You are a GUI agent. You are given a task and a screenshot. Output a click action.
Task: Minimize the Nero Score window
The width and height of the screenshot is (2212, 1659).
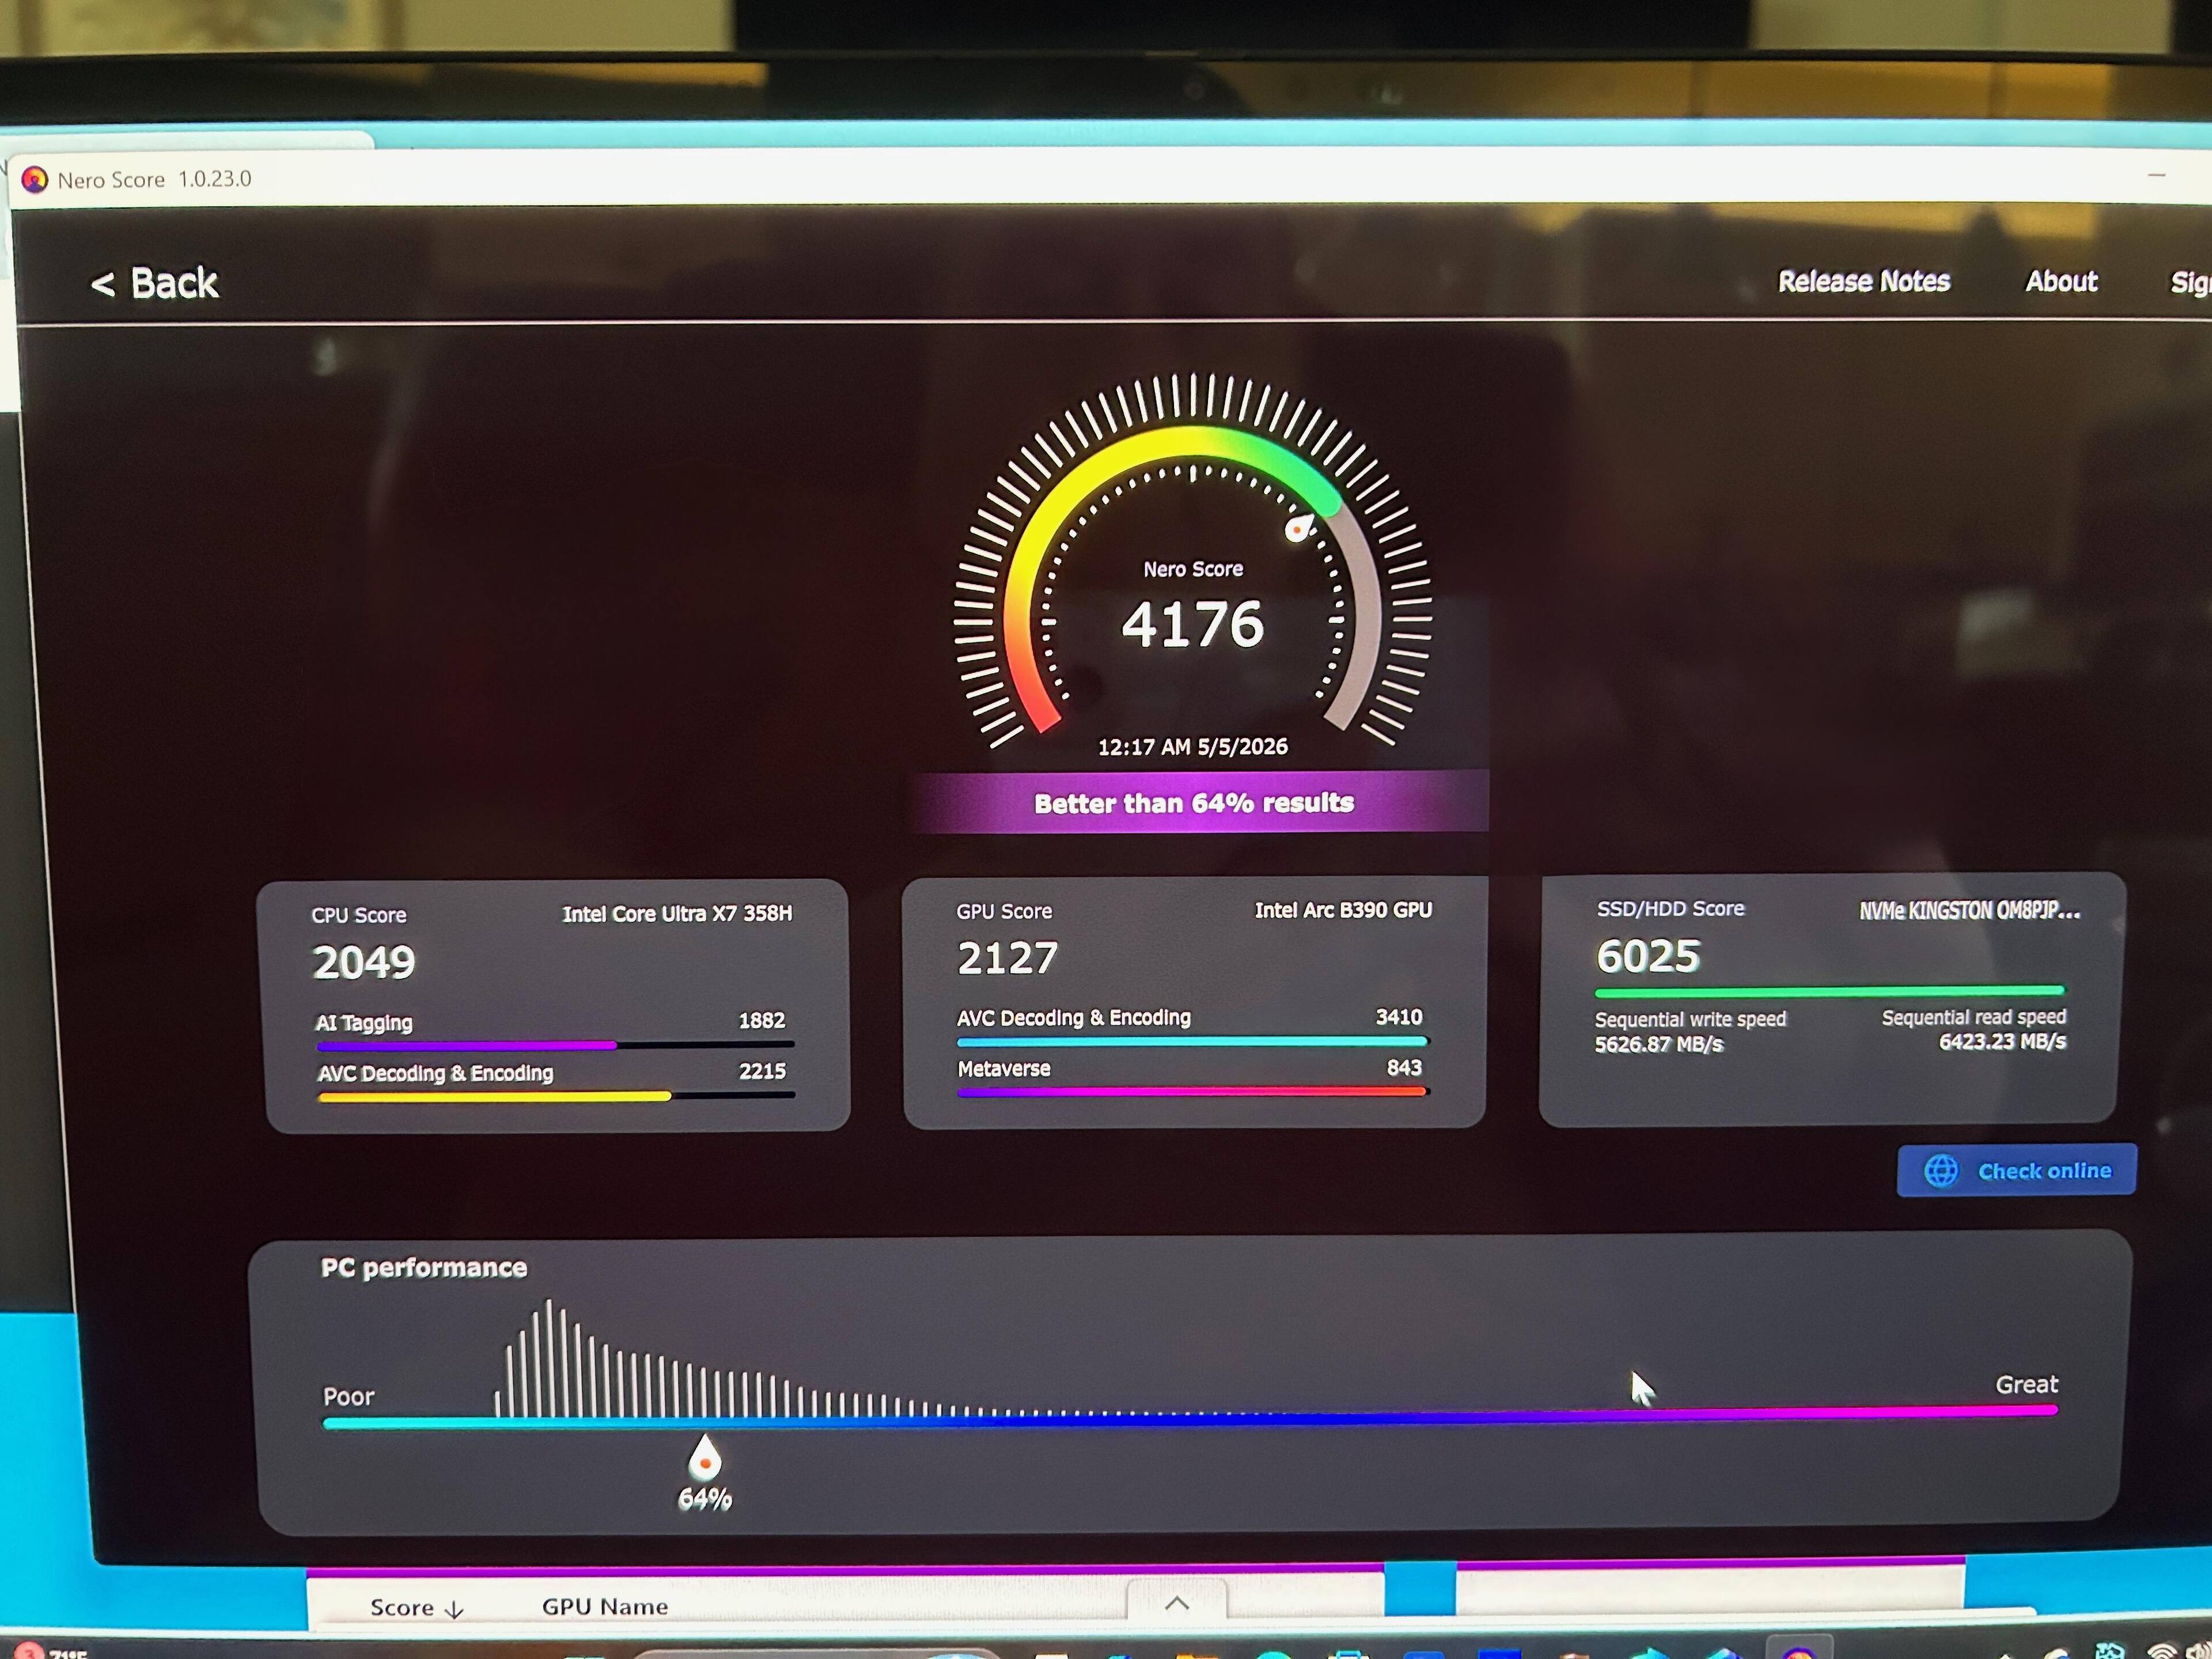point(2156,176)
